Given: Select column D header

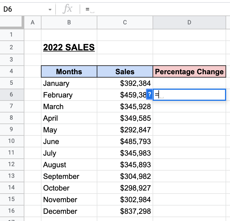Looking at the screenshot, I should point(189,22).
